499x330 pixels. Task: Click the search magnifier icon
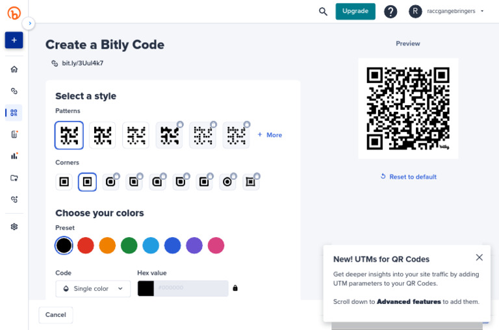323,11
